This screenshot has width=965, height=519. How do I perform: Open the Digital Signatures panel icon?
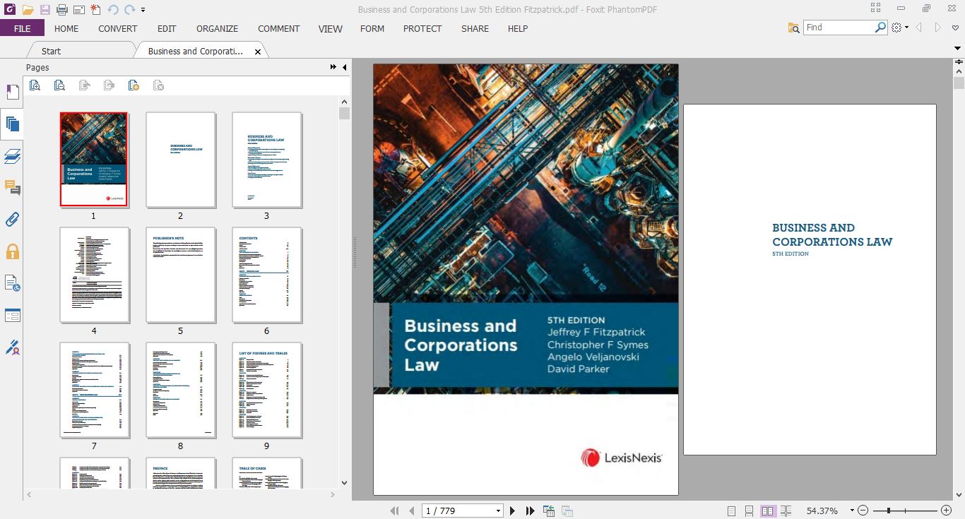tap(12, 347)
